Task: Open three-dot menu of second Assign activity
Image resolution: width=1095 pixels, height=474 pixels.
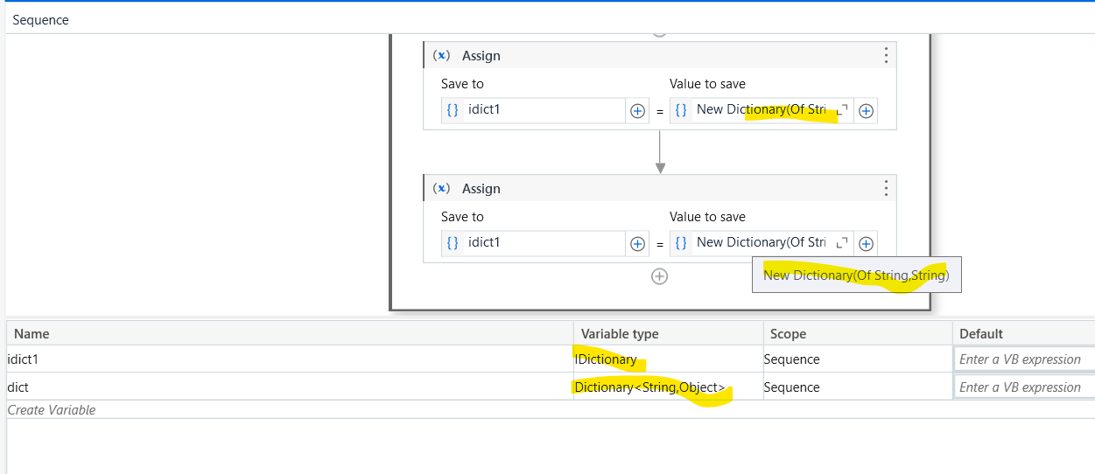Action: pyautogui.click(x=886, y=189)
